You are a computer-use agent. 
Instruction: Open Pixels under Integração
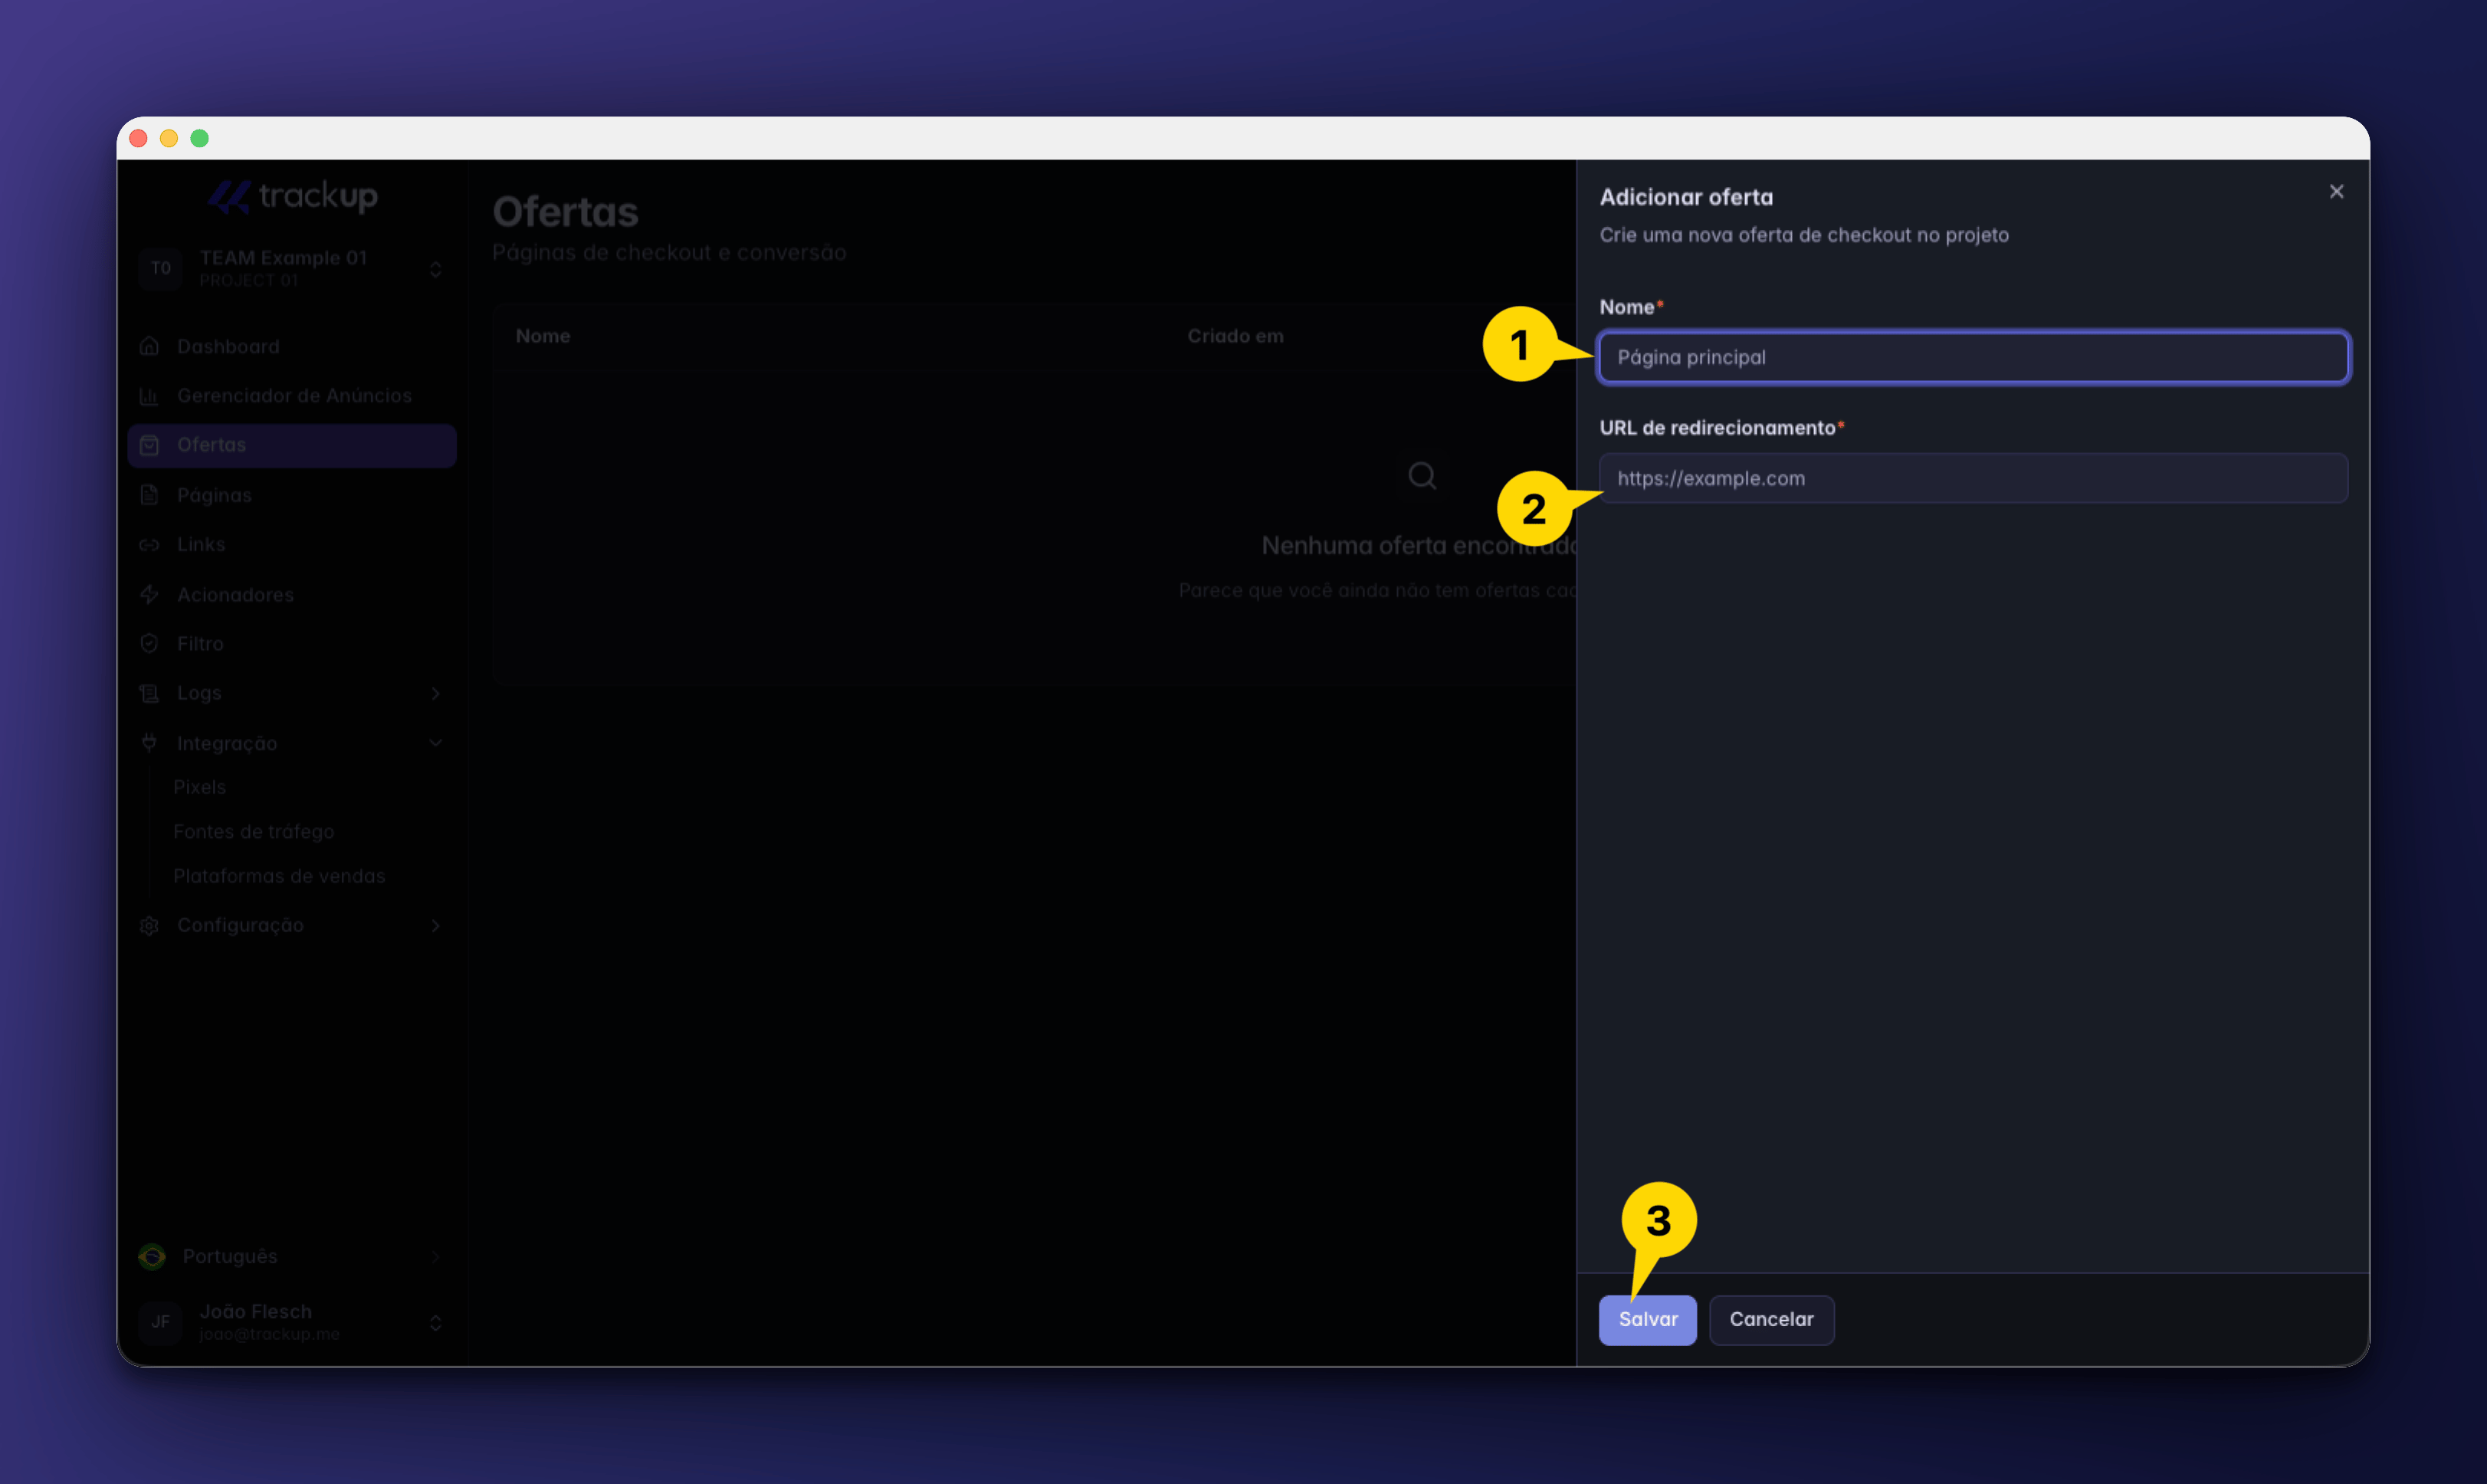coord(199,787)
